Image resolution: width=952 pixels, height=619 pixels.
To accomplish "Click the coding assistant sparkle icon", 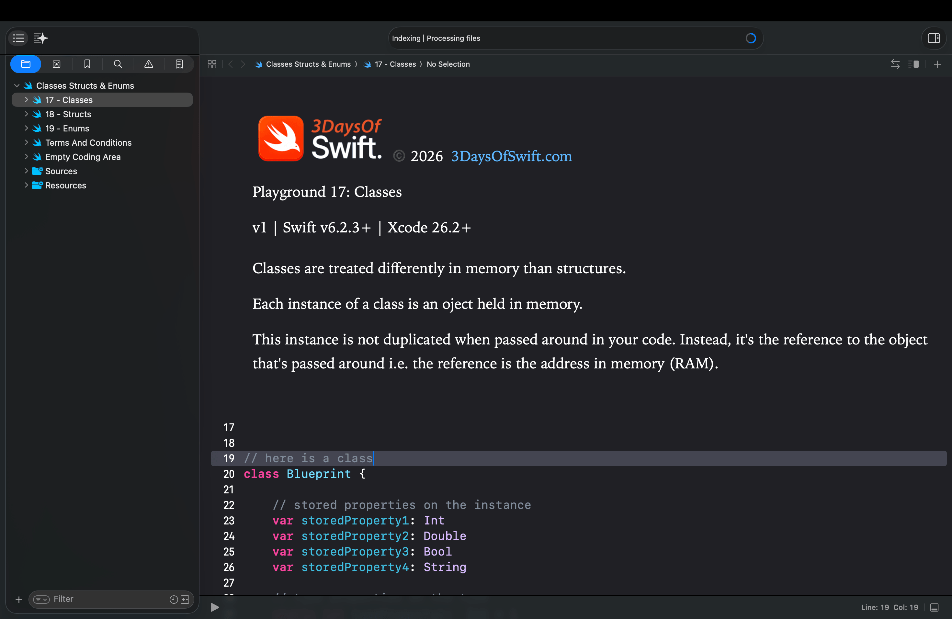I will (x=41, y=38).
